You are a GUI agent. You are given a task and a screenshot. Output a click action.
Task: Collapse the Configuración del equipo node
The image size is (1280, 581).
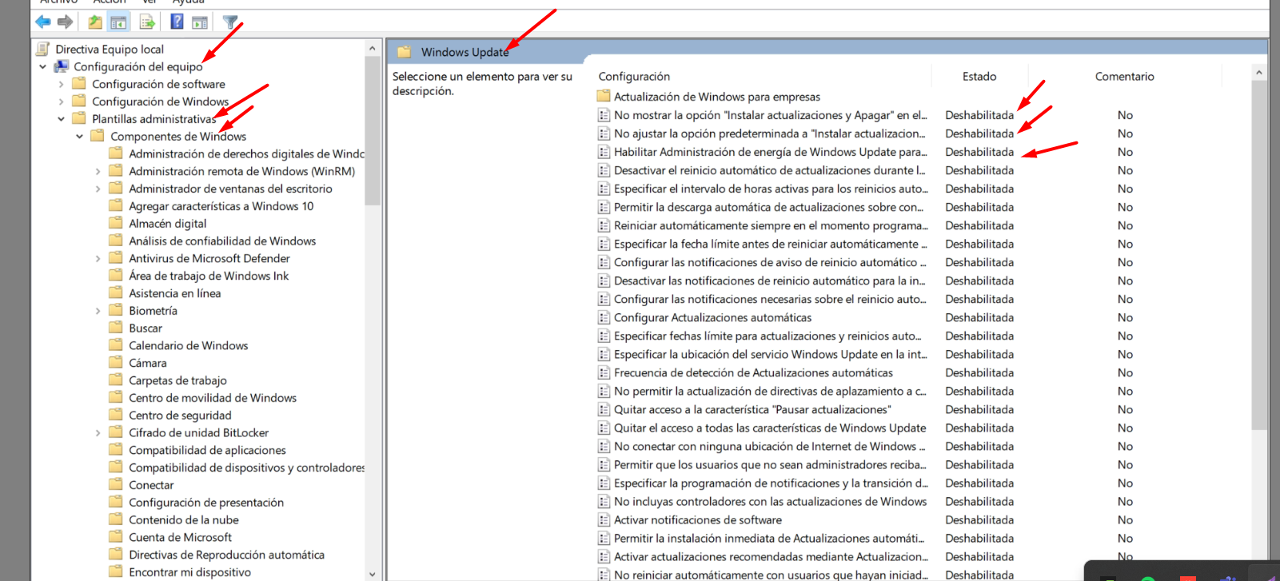click(43, 67)
